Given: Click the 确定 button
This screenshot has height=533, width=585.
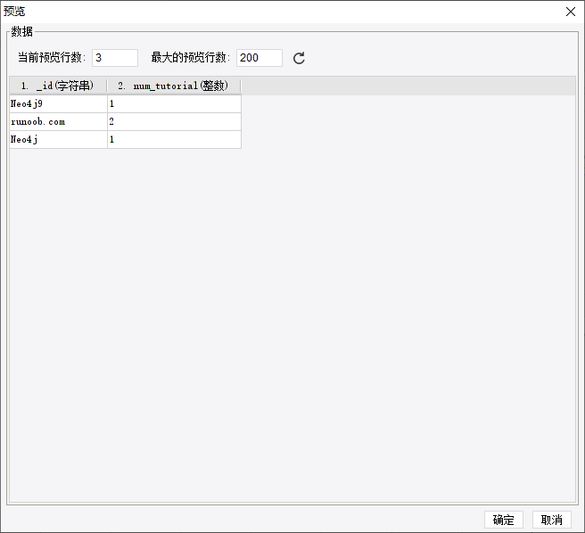Looking at the screenshot, I should click(504, 520).
